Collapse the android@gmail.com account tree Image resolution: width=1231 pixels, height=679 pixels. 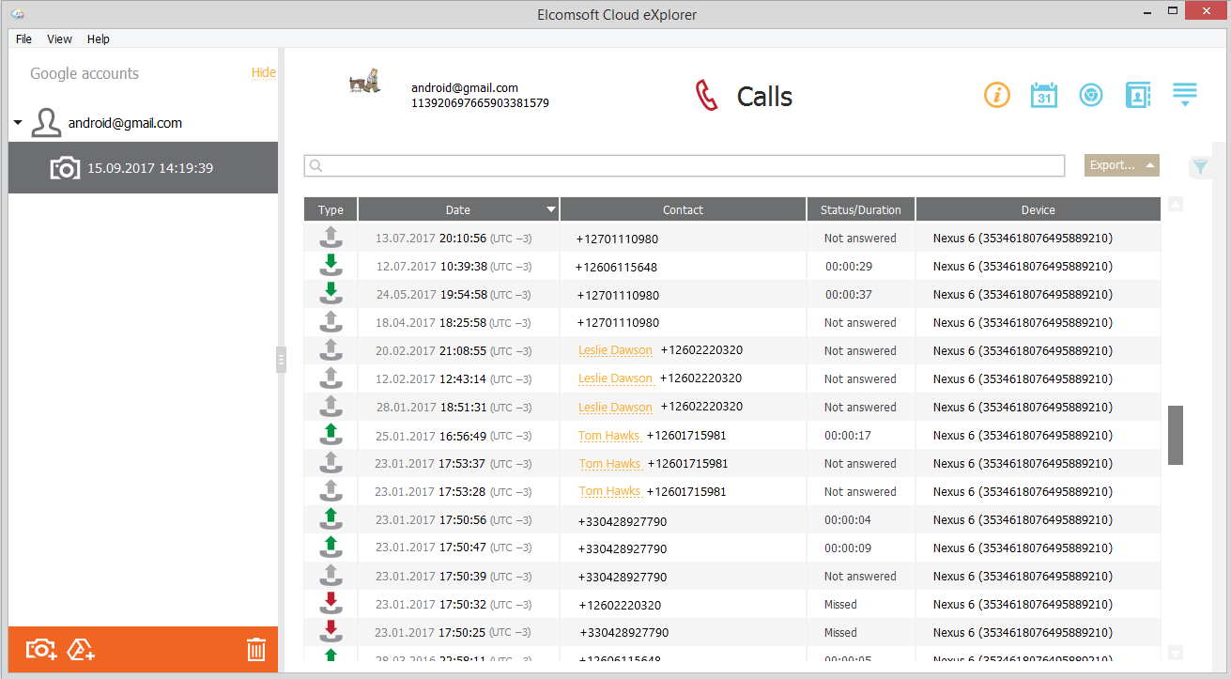[18, 123]
